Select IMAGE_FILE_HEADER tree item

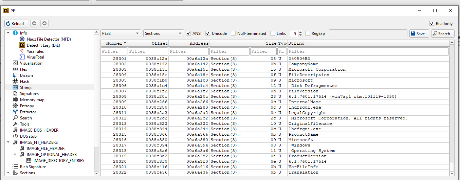45,148
